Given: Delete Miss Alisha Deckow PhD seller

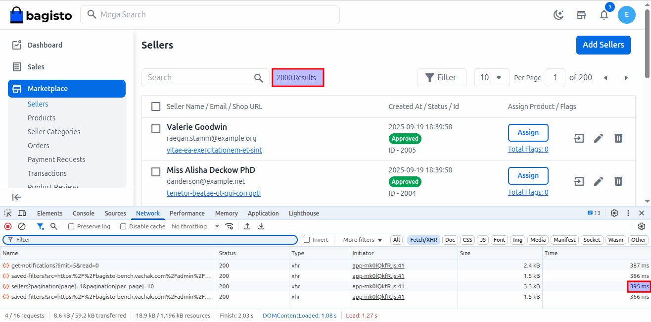Looking at the screenshot, I should [x=618, y=181].
